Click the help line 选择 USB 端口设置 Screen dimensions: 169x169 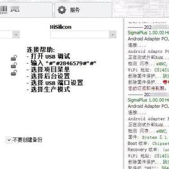[x=57, y=83]
